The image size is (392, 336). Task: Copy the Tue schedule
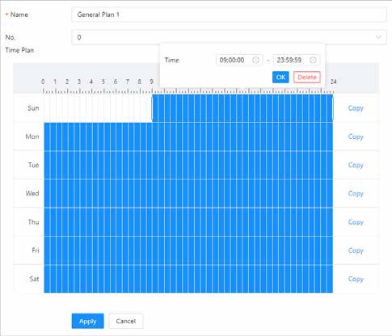[x=356, y=165]
